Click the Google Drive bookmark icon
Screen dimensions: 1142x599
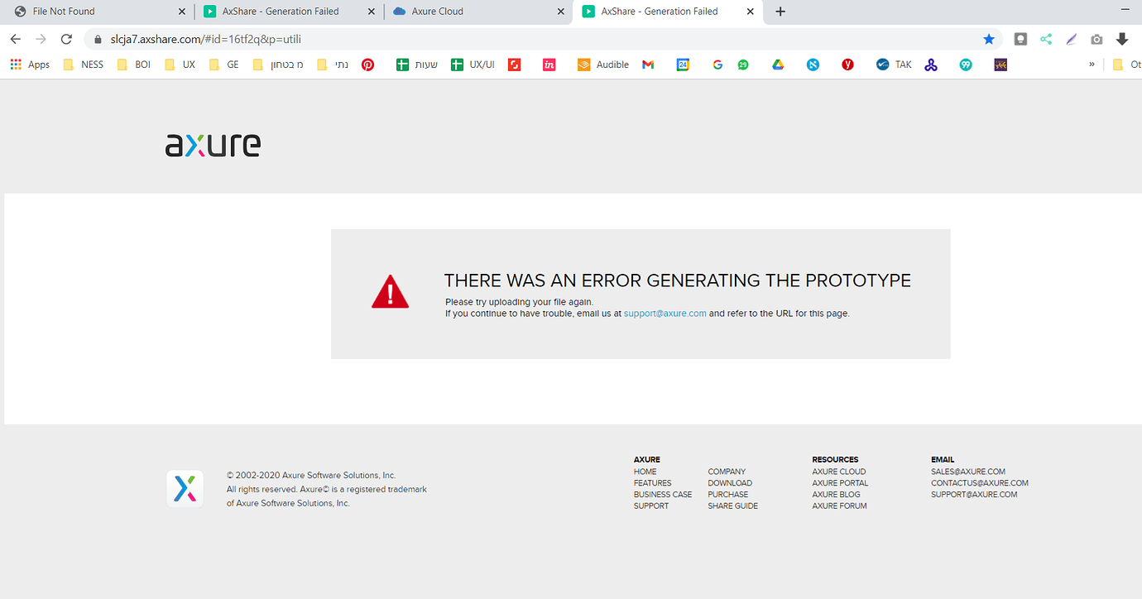778,64
